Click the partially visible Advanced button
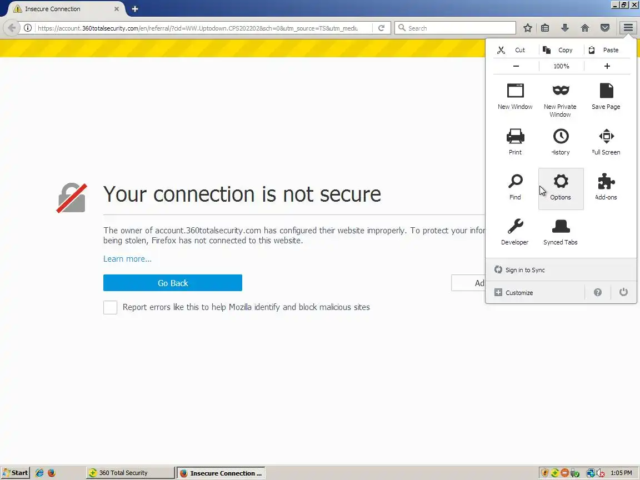This screenshot has width=640, height=480. [x=468, y=283]
